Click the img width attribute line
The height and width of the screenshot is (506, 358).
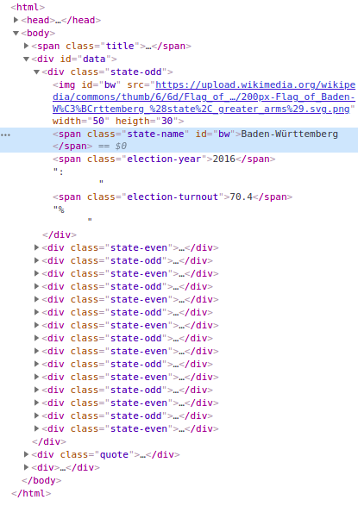(118, 121)
